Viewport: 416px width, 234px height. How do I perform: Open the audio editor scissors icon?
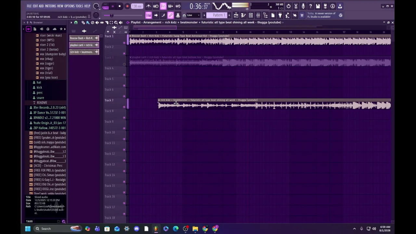[x=296, y=6]
